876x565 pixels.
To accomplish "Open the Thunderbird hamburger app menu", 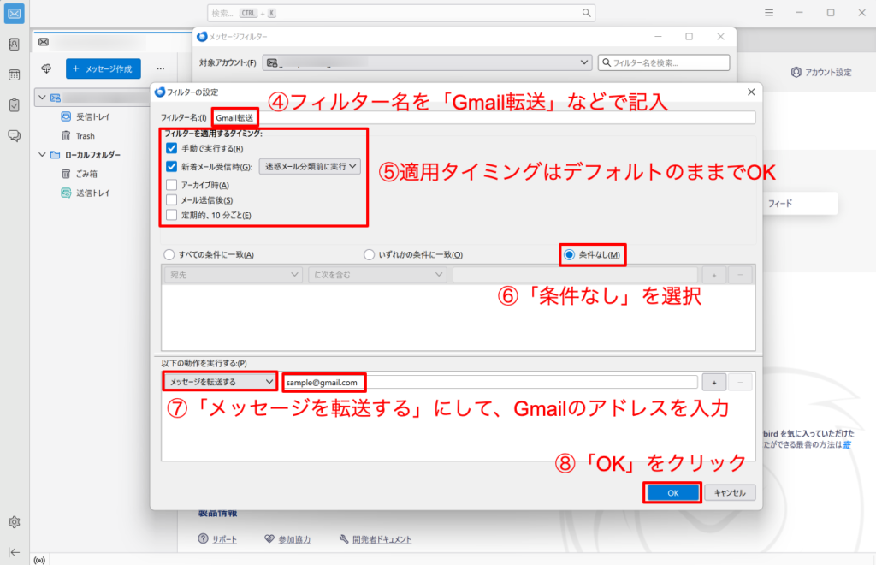I will (x=769, y=13).
